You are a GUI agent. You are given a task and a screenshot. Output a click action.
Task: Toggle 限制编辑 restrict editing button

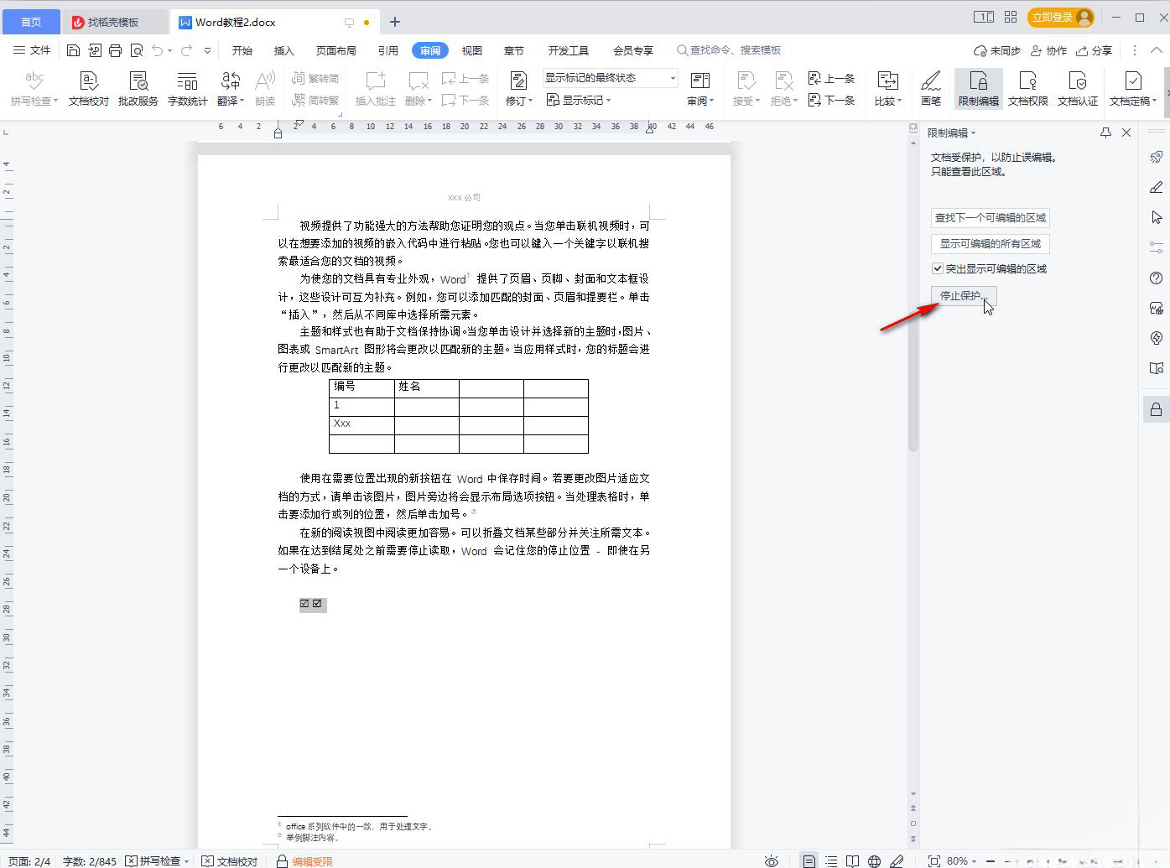(x=979, y=88)
